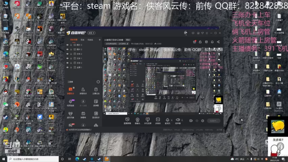Open the video co-stream tool

70,103
